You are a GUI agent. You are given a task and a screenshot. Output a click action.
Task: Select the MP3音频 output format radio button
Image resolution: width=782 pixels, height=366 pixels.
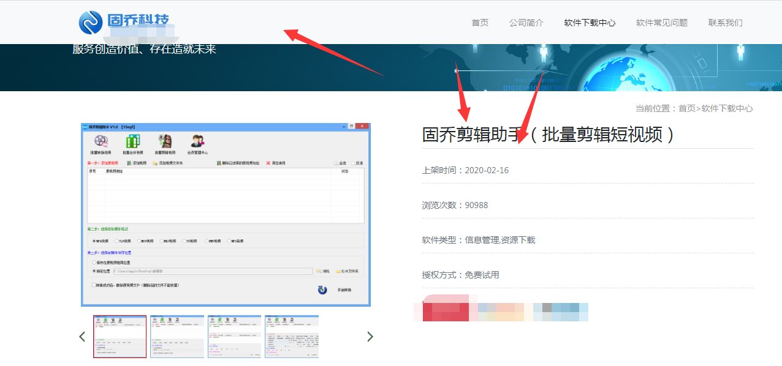click(x=229, y=242)
